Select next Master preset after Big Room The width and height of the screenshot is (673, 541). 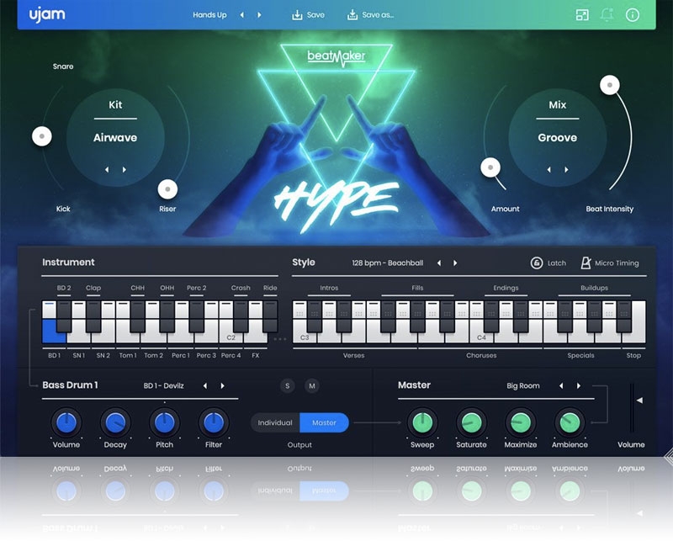[x=579, y=386]
